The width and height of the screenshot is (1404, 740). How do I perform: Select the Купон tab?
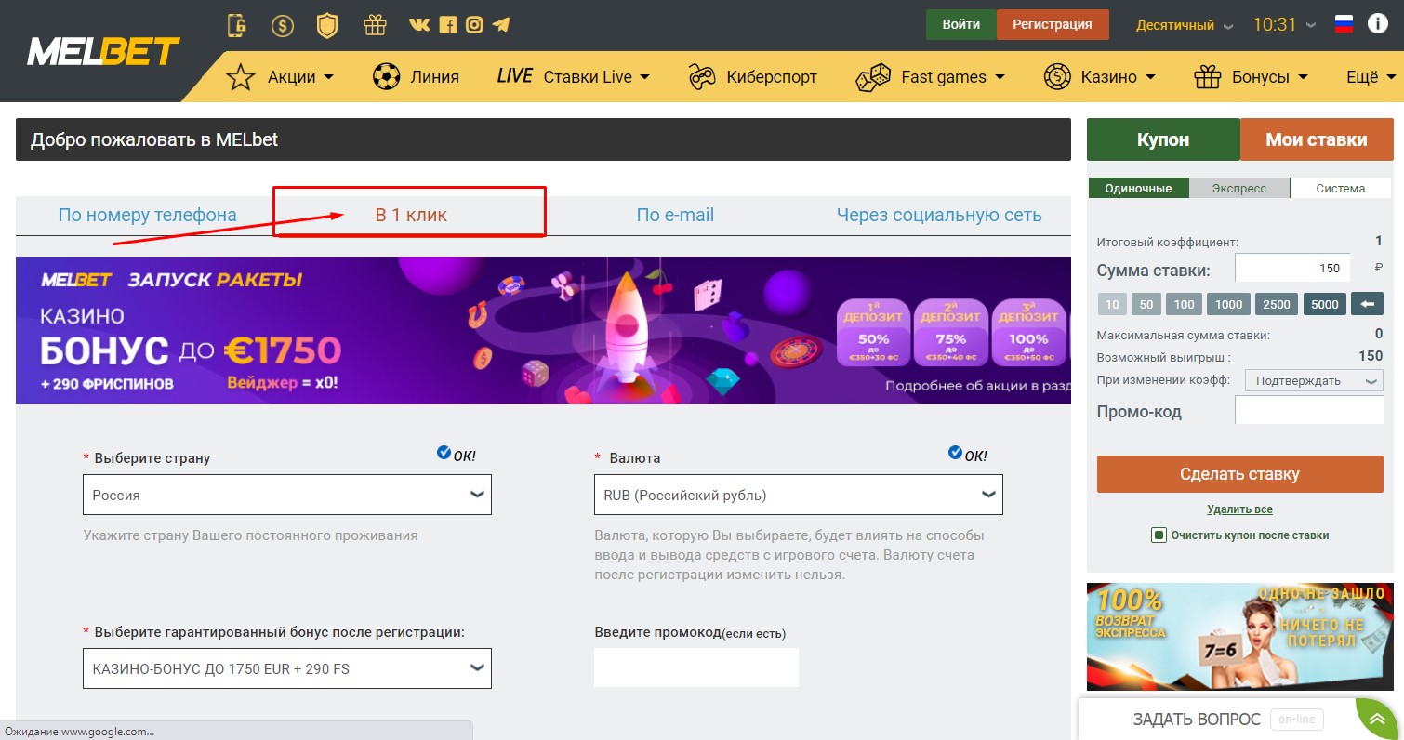click(x=1163, y=139)
